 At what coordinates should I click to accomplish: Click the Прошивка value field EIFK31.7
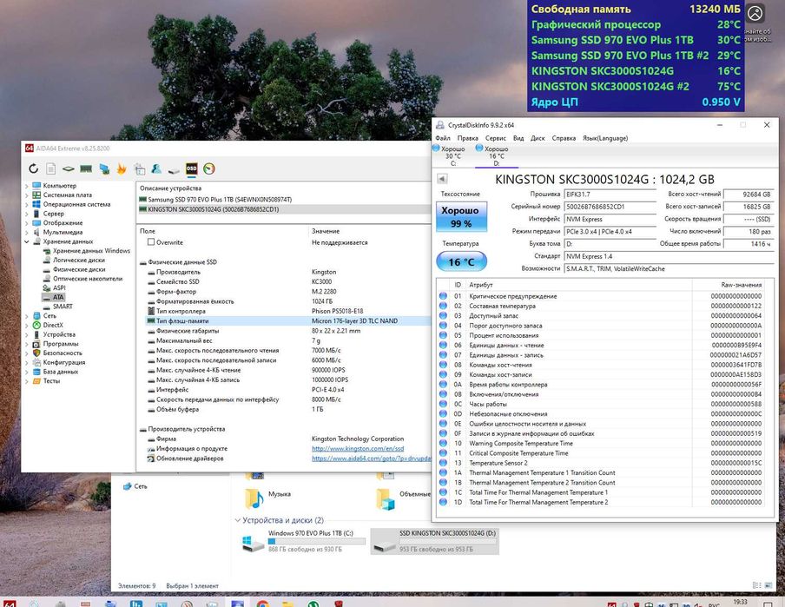[x=610, y=194]
